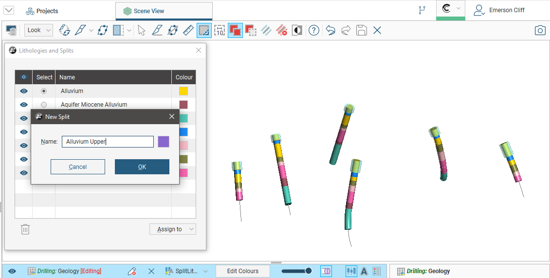Select the arrow pointer tool
550x278 pixels.
pos(141,30)
